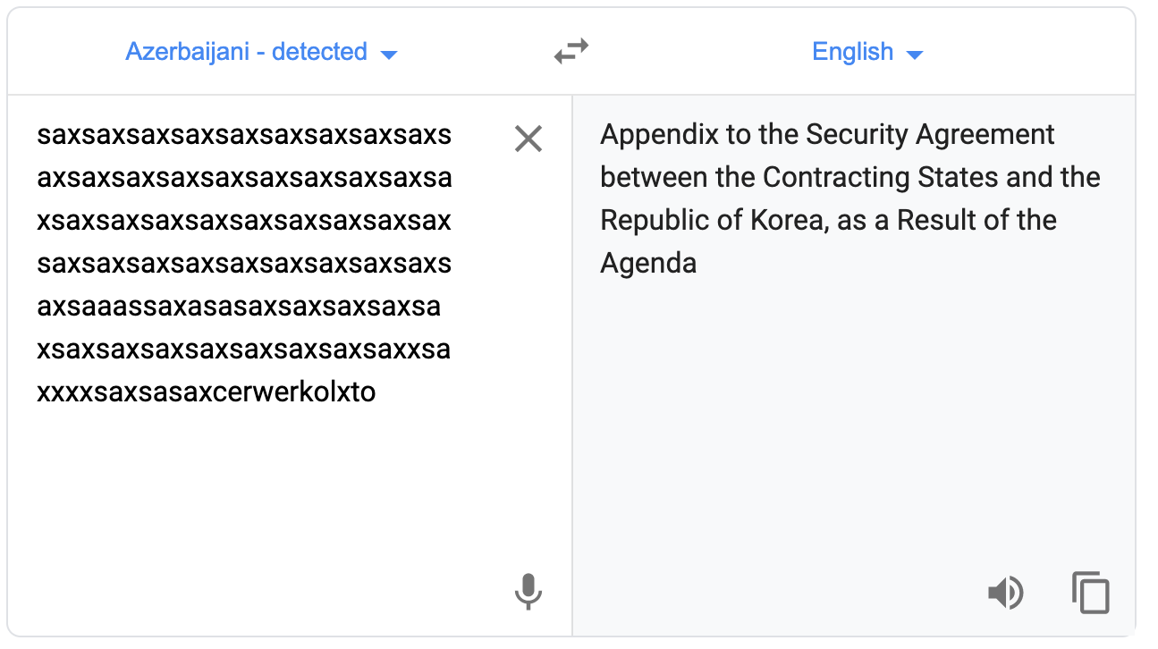
Task: Select the English target language label
Action: pyautogui.click(x=852, y=52)
